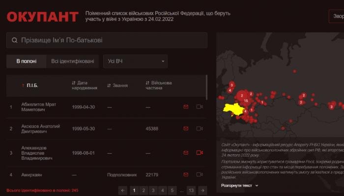This screenshot has width=344, height=196.
Task: Open the Усі ВЧ dropdown
Action: coord(135,61)
